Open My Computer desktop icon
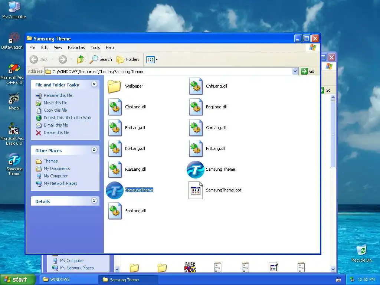This screenshot has height=285, width=380. (14, 10)
